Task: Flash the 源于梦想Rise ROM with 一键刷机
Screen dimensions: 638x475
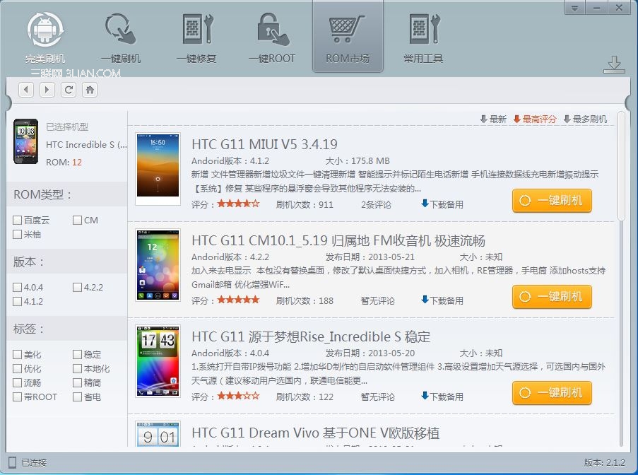Action: tap(552, 393)
